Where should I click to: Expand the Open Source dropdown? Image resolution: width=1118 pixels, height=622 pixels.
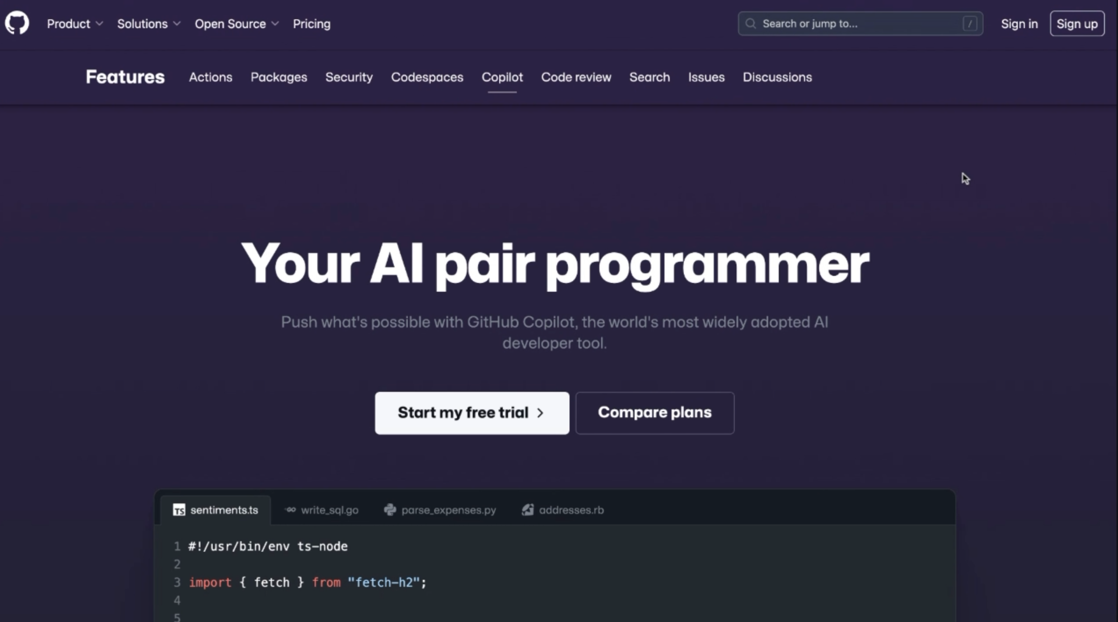coord(236,24)
